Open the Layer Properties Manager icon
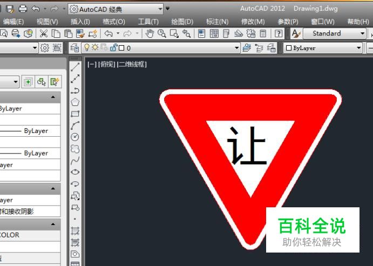The height and width of the screenshot is (266, 373). [74, 48]
